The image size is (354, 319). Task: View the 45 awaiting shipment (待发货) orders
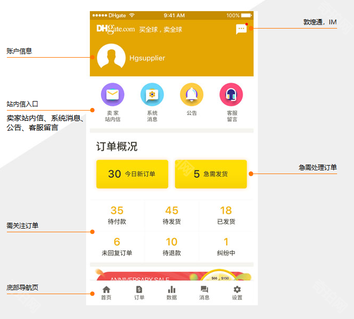pos(172,215)
